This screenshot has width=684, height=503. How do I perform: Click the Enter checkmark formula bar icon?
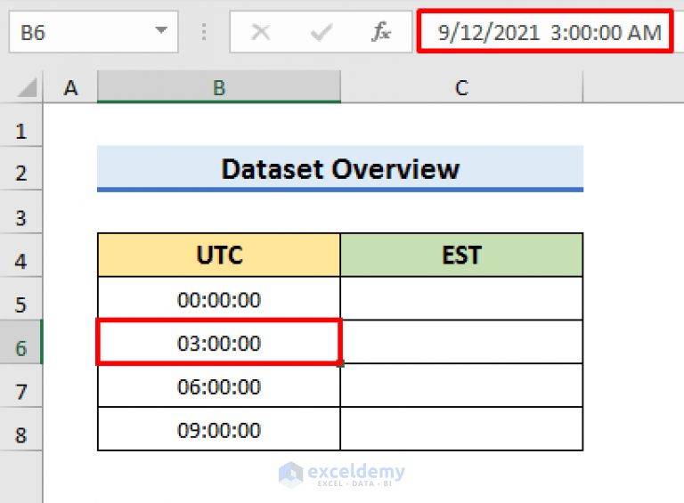pyautogui.click(x=322, y=32)
